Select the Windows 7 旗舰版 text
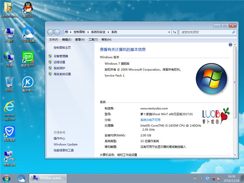The image size is (244, 183). click(117, 64)
